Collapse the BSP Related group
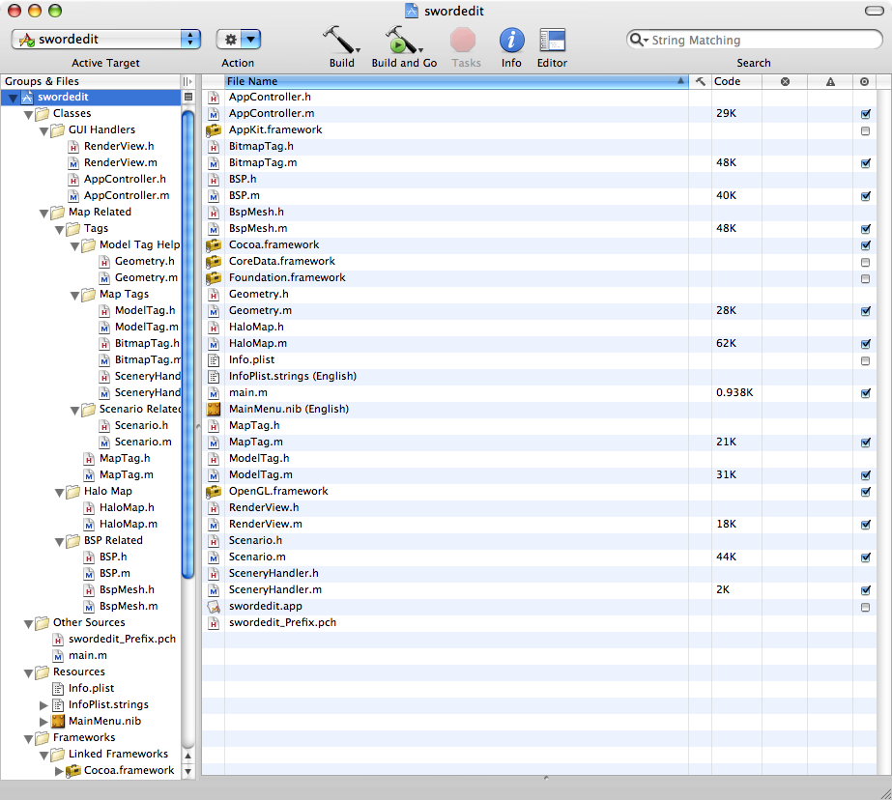 [59, 542]
